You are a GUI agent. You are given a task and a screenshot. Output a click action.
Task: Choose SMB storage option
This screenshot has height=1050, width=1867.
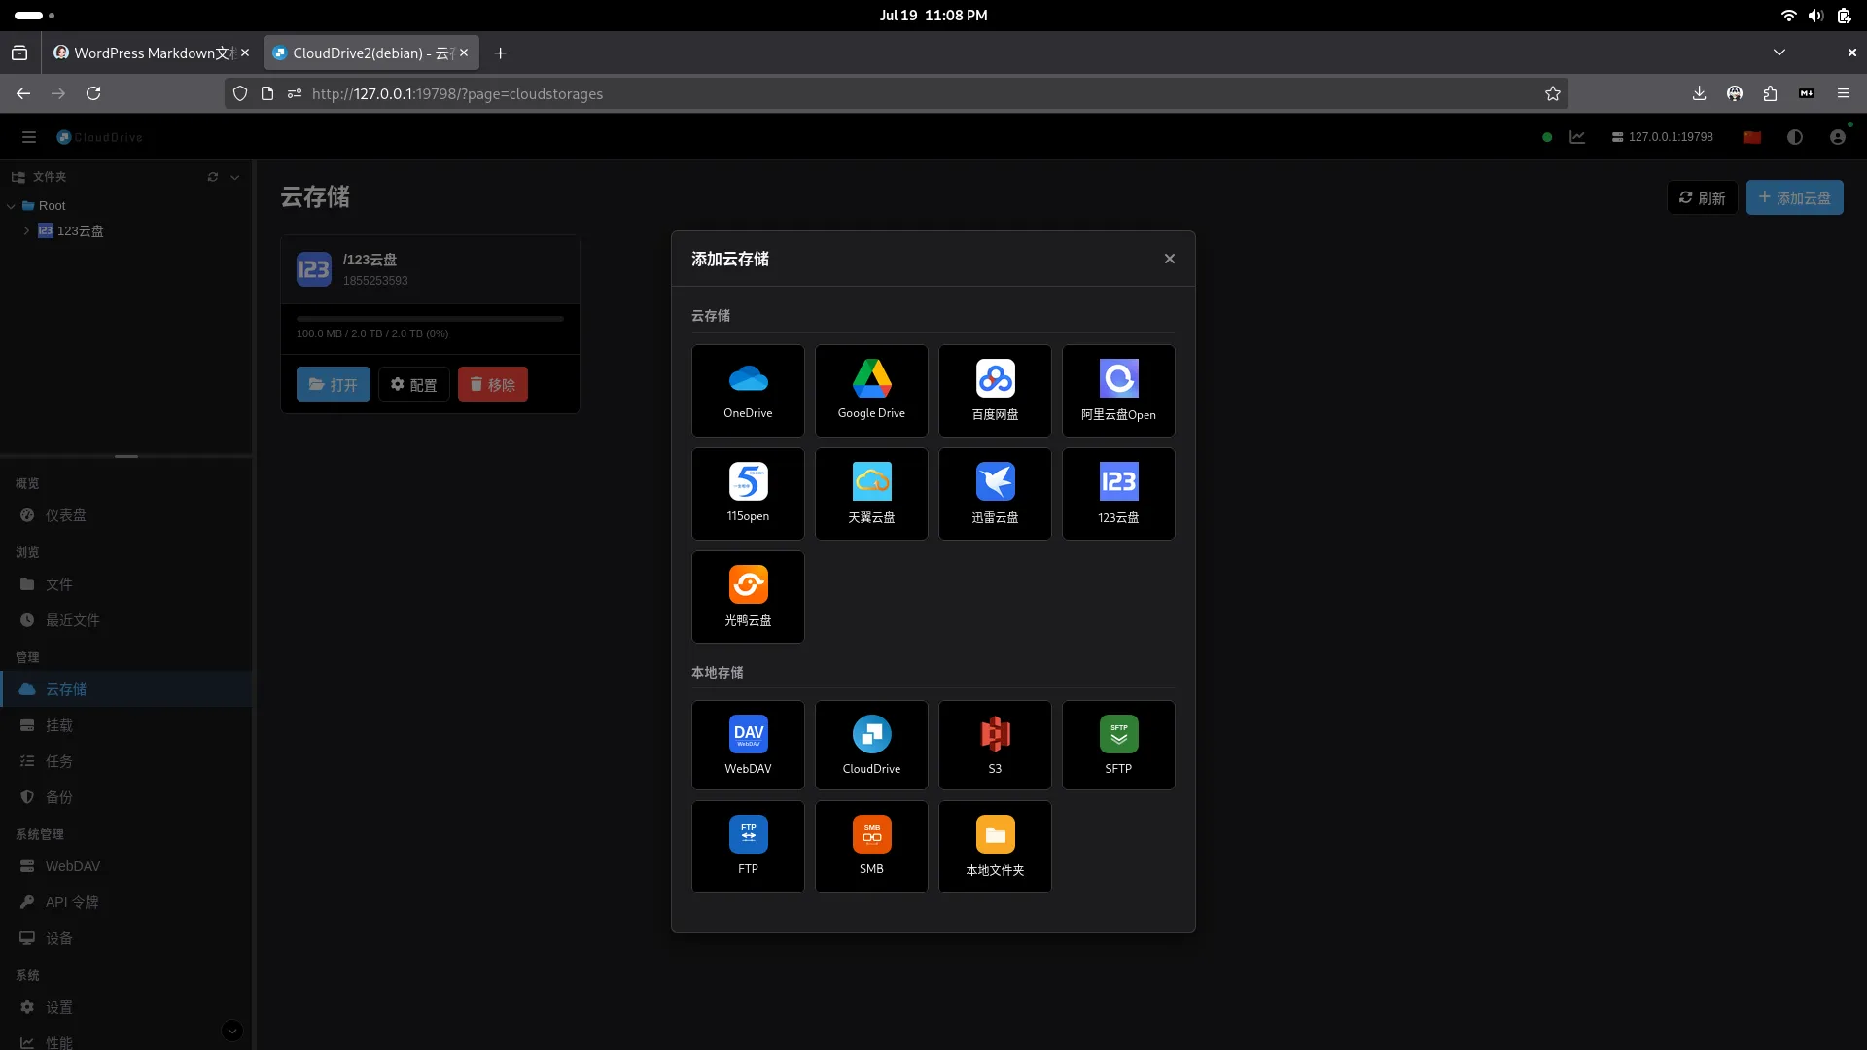871,847
